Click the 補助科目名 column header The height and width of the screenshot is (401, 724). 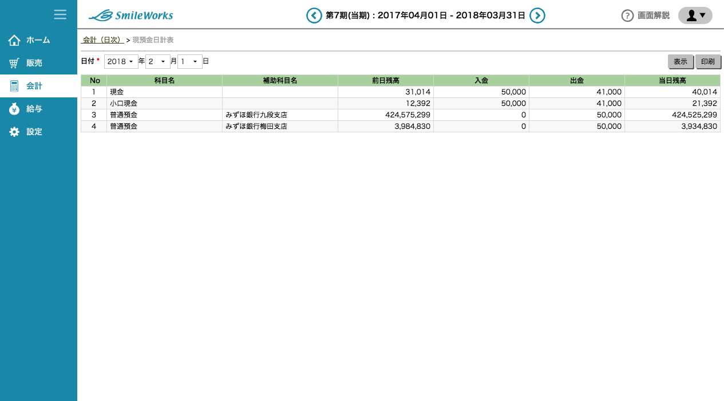click(x=280, y=81)
